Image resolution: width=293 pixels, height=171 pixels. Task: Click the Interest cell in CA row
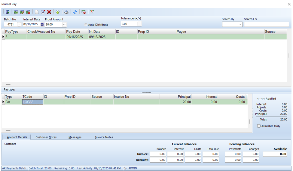click(205, 102)
